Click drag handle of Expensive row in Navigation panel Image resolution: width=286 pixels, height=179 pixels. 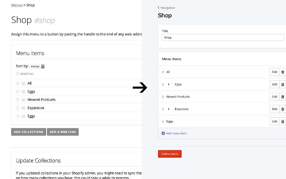[163, 109]
